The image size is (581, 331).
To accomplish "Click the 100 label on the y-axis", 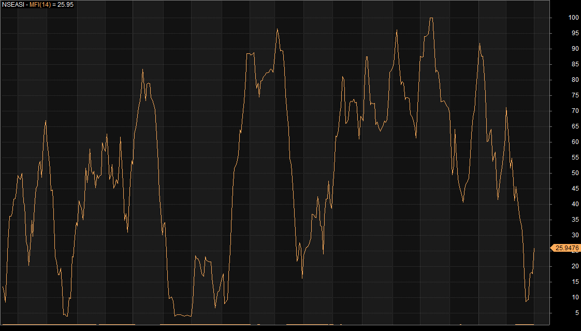I will pyautogui.click(x=559, y=18).
